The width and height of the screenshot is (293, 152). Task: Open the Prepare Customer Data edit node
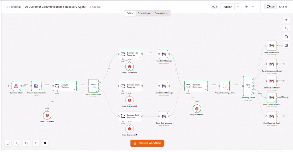click(36, 86)
